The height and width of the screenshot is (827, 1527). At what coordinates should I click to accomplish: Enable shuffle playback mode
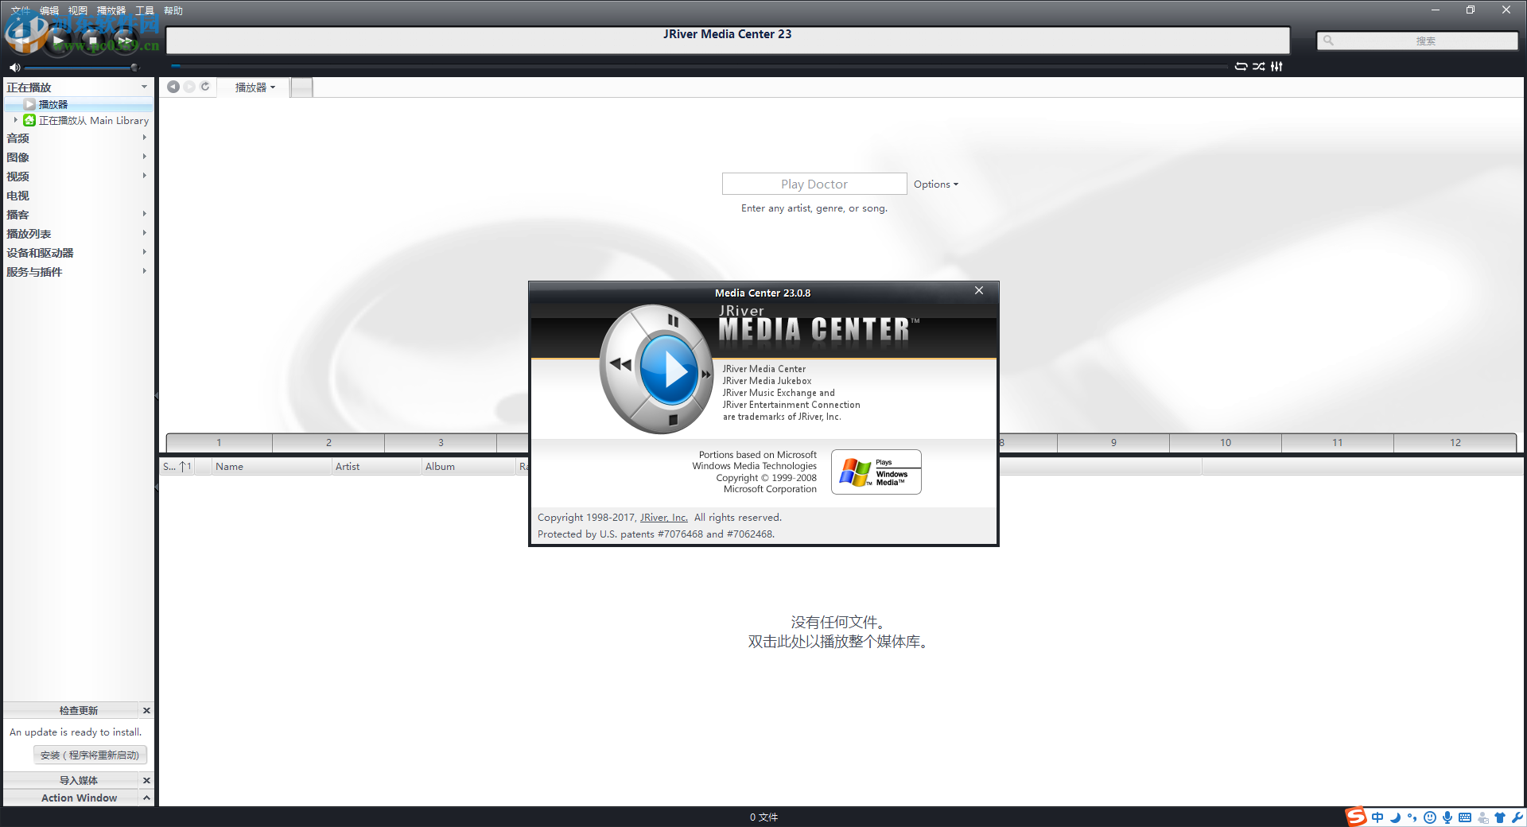click(1259, 66)
